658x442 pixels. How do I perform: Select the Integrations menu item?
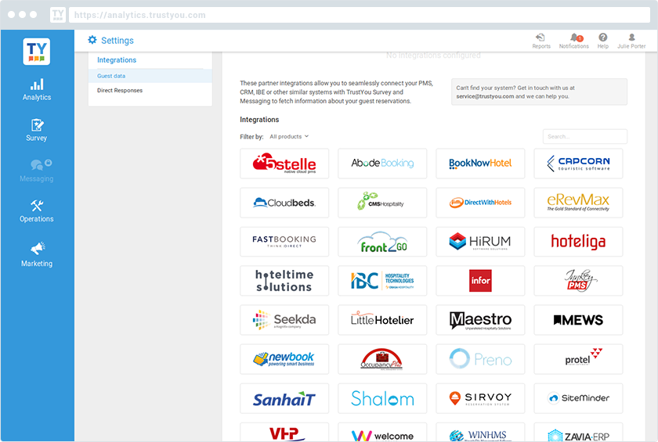[x=117, y=60]
